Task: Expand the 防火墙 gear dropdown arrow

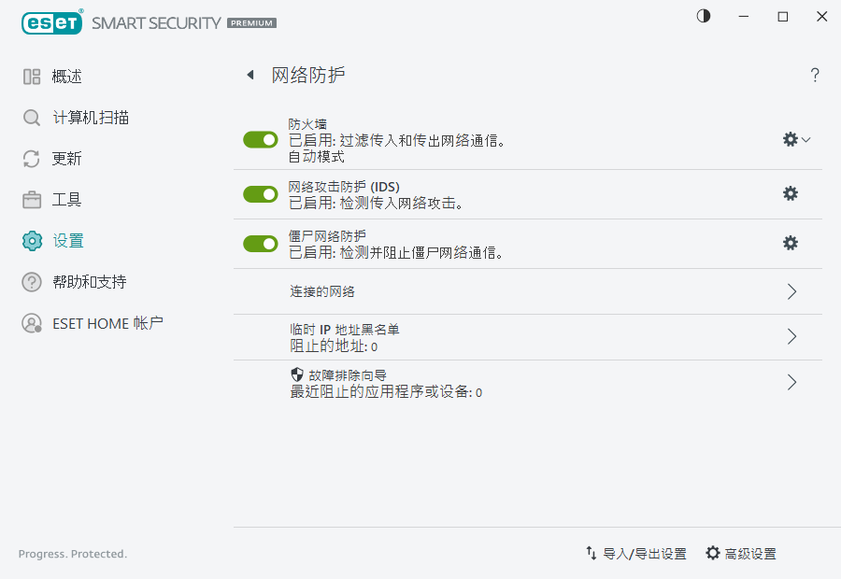Action: [805, 138]
